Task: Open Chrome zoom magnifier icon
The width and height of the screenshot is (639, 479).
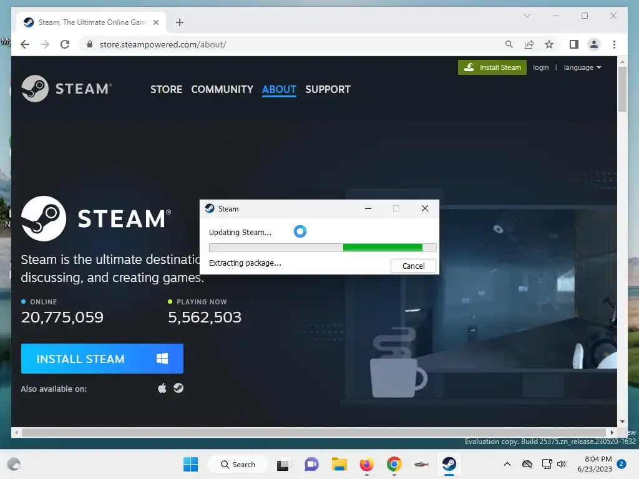Action: (x=509, y=44)
